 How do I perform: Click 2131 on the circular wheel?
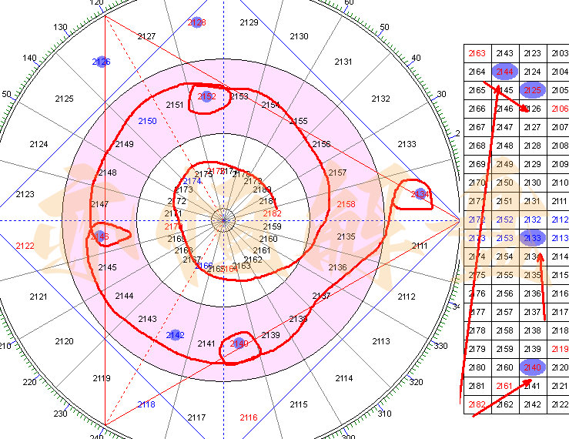[x=343, y=62]
